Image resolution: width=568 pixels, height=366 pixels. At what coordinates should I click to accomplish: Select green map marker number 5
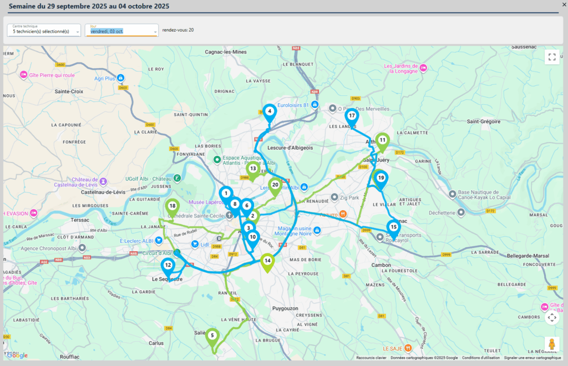[212, 335]
